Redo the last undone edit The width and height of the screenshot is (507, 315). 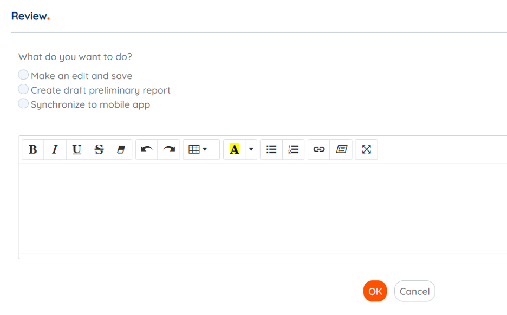(169, 149)
